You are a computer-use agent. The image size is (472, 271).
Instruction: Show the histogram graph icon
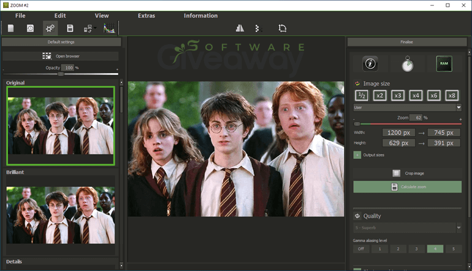109,28
